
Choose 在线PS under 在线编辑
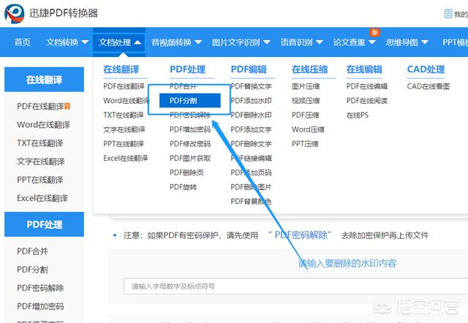(358, 115)
